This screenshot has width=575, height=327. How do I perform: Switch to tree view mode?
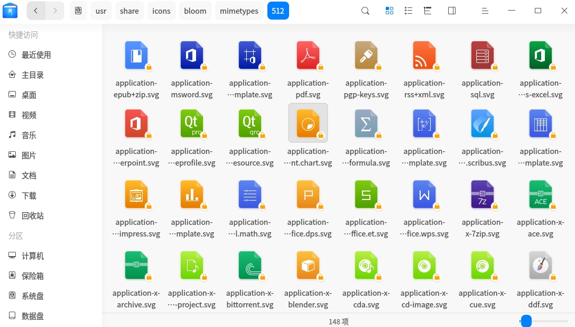[428, 11]
